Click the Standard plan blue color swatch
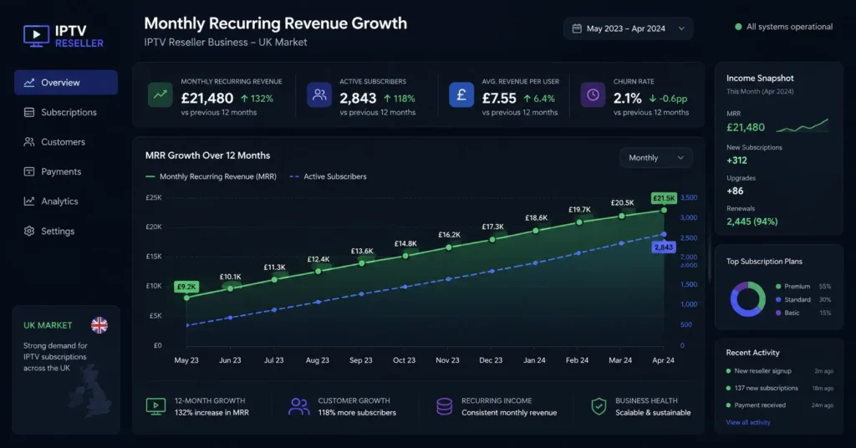This screenshot has width=856, height=448. click(778, 299)
